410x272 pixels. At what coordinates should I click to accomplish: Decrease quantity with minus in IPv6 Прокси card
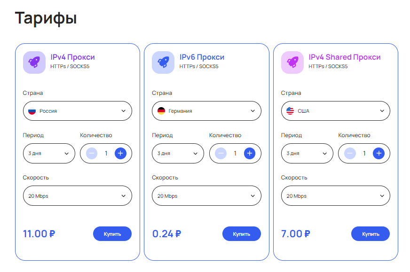221,153
